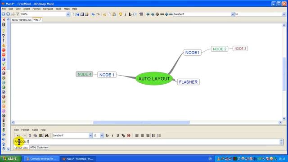The image size is (288, 162).
Task: Click the EN language indicator in system tray
Action: (x=210, y=159)
